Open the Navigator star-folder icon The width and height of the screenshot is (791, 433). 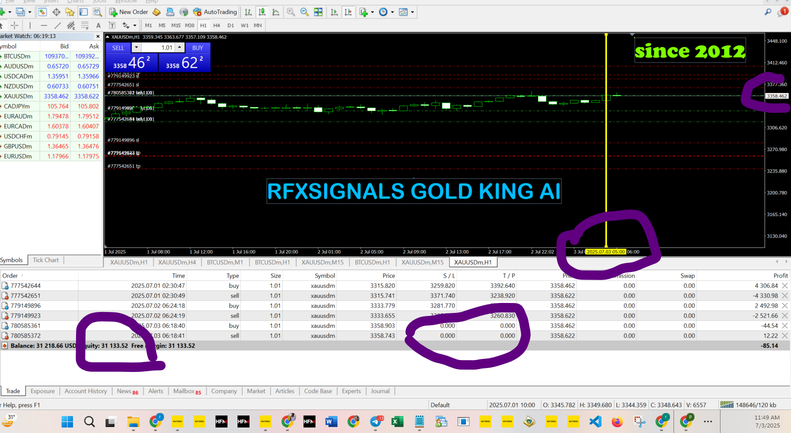(69, 12)
